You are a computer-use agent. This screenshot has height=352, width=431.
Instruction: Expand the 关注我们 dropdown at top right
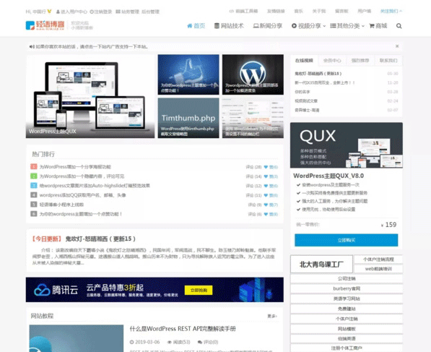tap(391, 12)
